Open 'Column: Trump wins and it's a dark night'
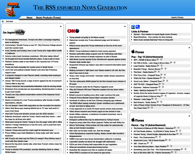This screenshot has height=154, width=195. 29,130
